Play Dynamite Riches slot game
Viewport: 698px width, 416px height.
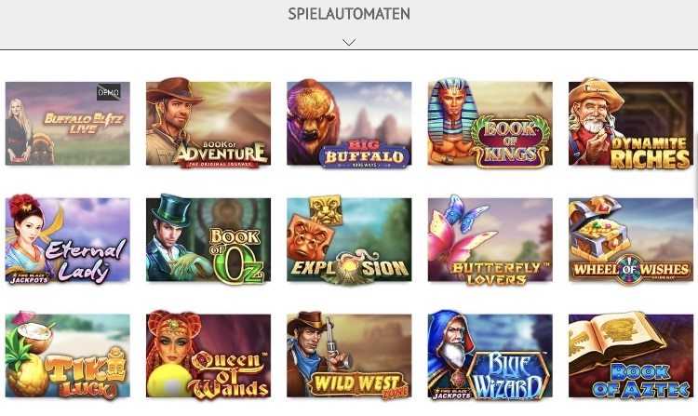tap(631, 123)
